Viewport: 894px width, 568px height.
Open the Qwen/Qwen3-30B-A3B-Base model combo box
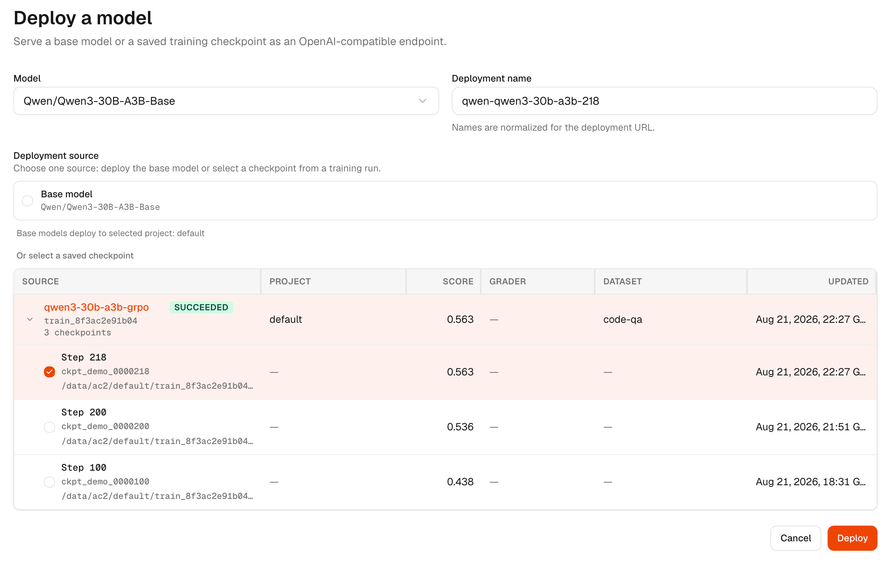(226, 101)
